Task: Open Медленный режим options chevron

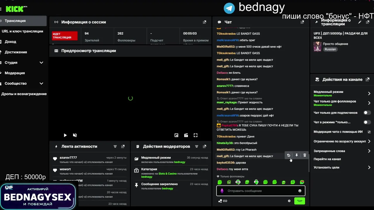Action: [x=369, y=94]
